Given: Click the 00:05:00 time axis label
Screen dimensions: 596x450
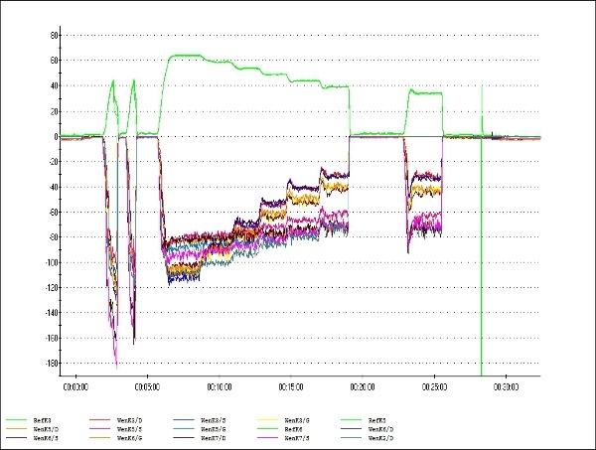Looking at the screenshot, I should click(147, 387).
